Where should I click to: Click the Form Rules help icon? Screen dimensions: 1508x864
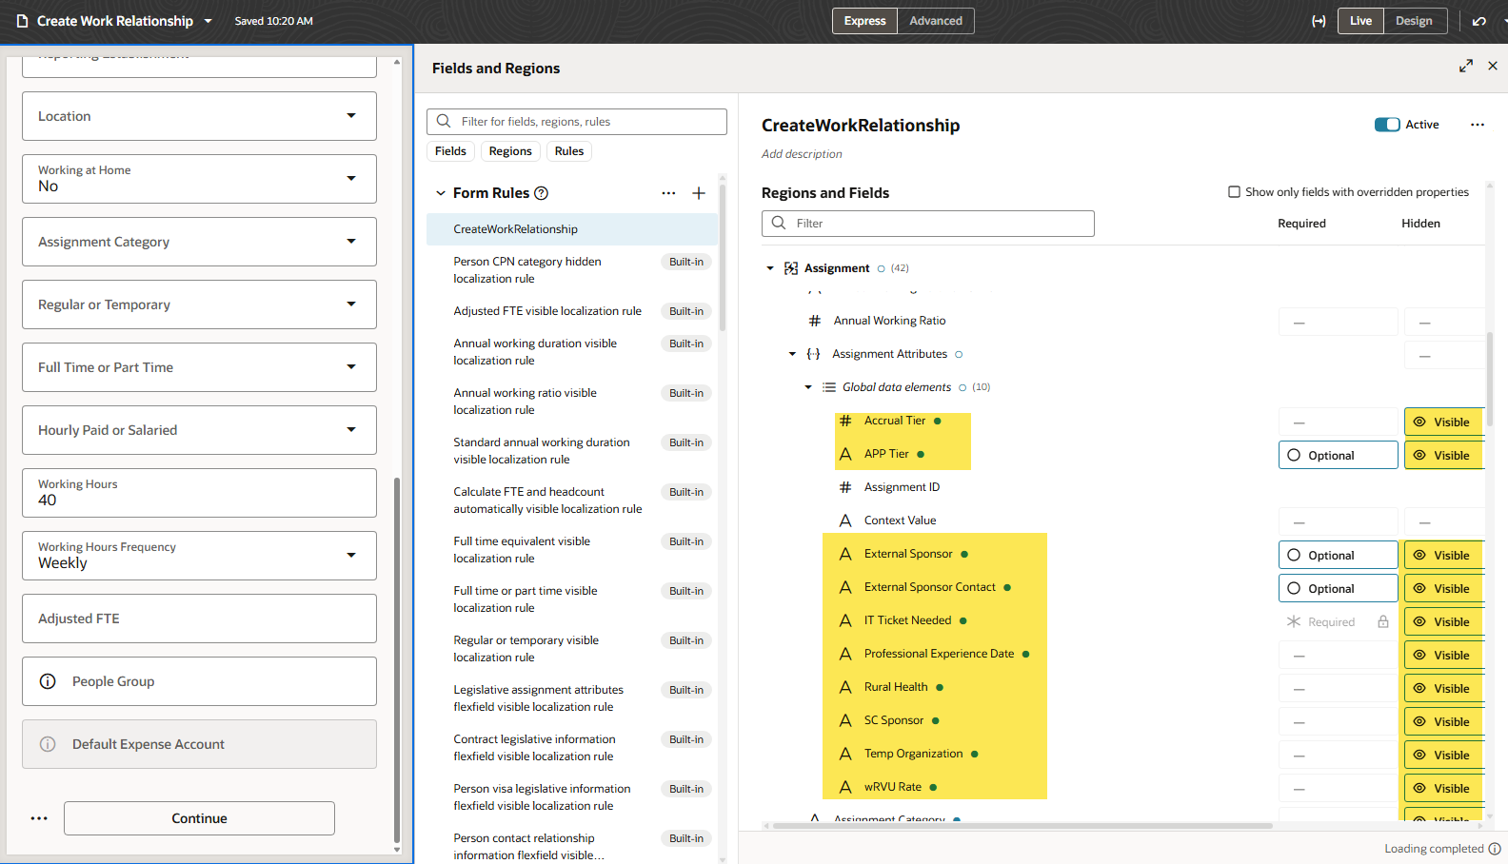coord(541,193)
